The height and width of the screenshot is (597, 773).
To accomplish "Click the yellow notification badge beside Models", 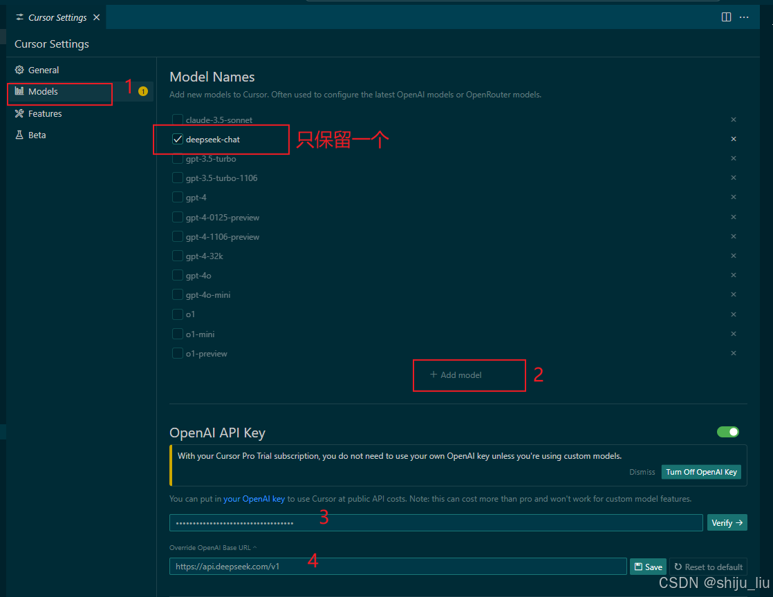I will (143, 92).
